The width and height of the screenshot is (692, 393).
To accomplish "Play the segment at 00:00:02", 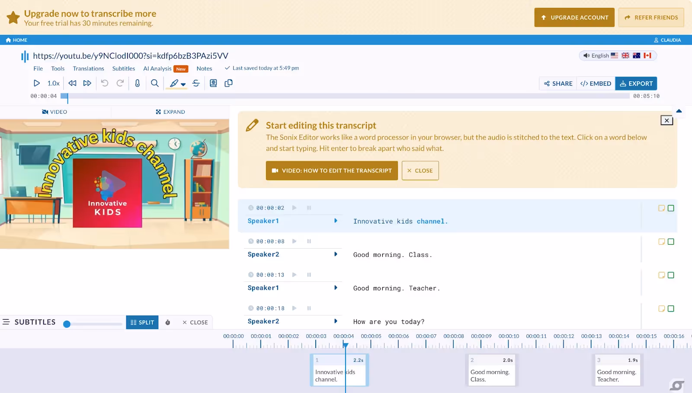I will (x=294, y=208).
